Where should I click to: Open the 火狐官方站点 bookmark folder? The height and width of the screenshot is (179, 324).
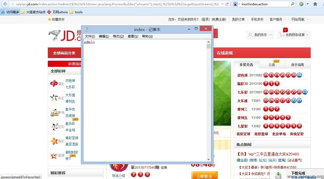33,12
